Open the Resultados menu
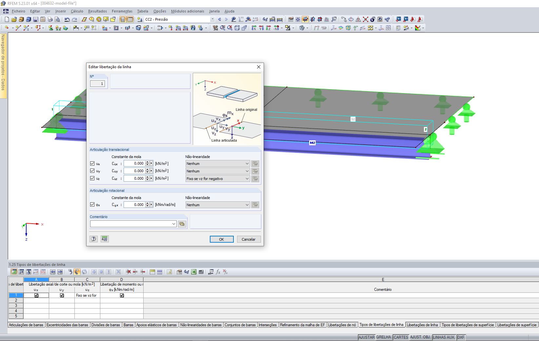The image size is (539, 341). (x=97, y=11)
